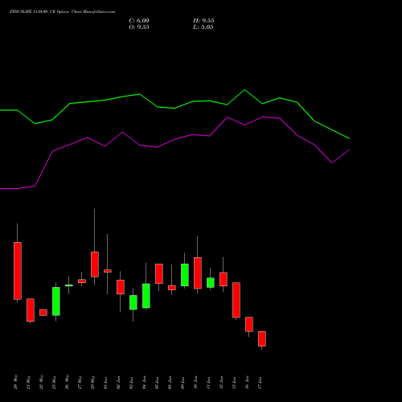
Task: Click the 26 May date label
Action: click(68, 382)
